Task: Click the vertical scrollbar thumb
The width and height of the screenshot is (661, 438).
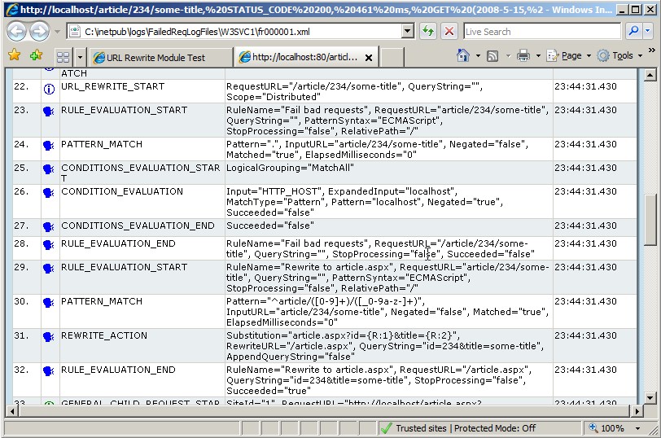Action: click(x=650, y=219)
